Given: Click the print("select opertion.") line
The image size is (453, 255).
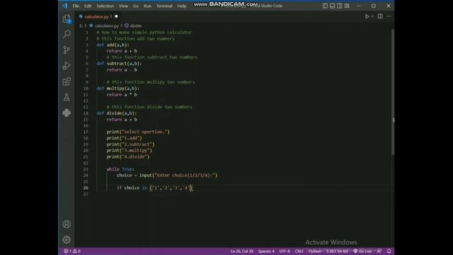Looking at the screenshot, I should click(138, 132).
